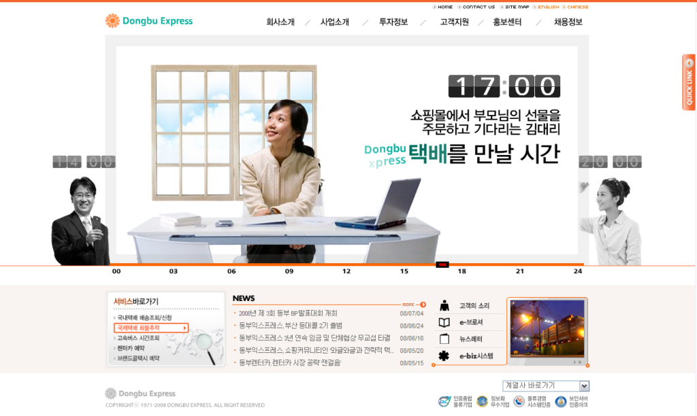Jump to 00 on the timeline
Screen dimensions: 697x416
coord(116,271)
